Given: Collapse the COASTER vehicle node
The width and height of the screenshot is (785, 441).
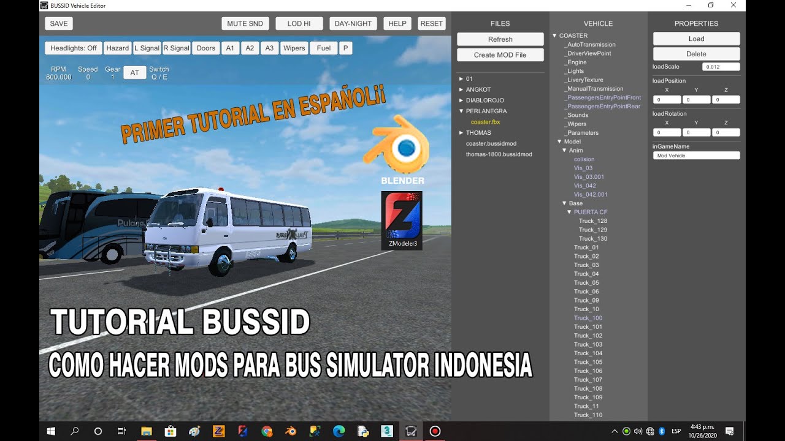Looking at the screenshot, I should coord(554,36).
